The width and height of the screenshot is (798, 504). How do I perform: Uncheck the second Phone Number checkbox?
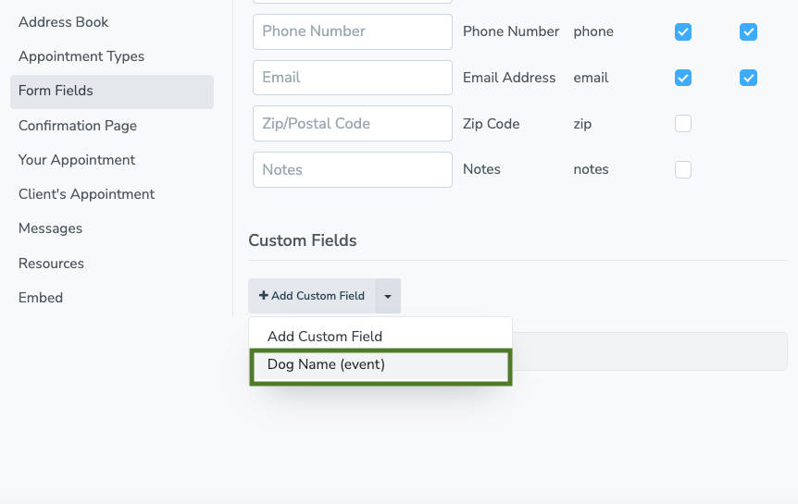coord(748,31)
